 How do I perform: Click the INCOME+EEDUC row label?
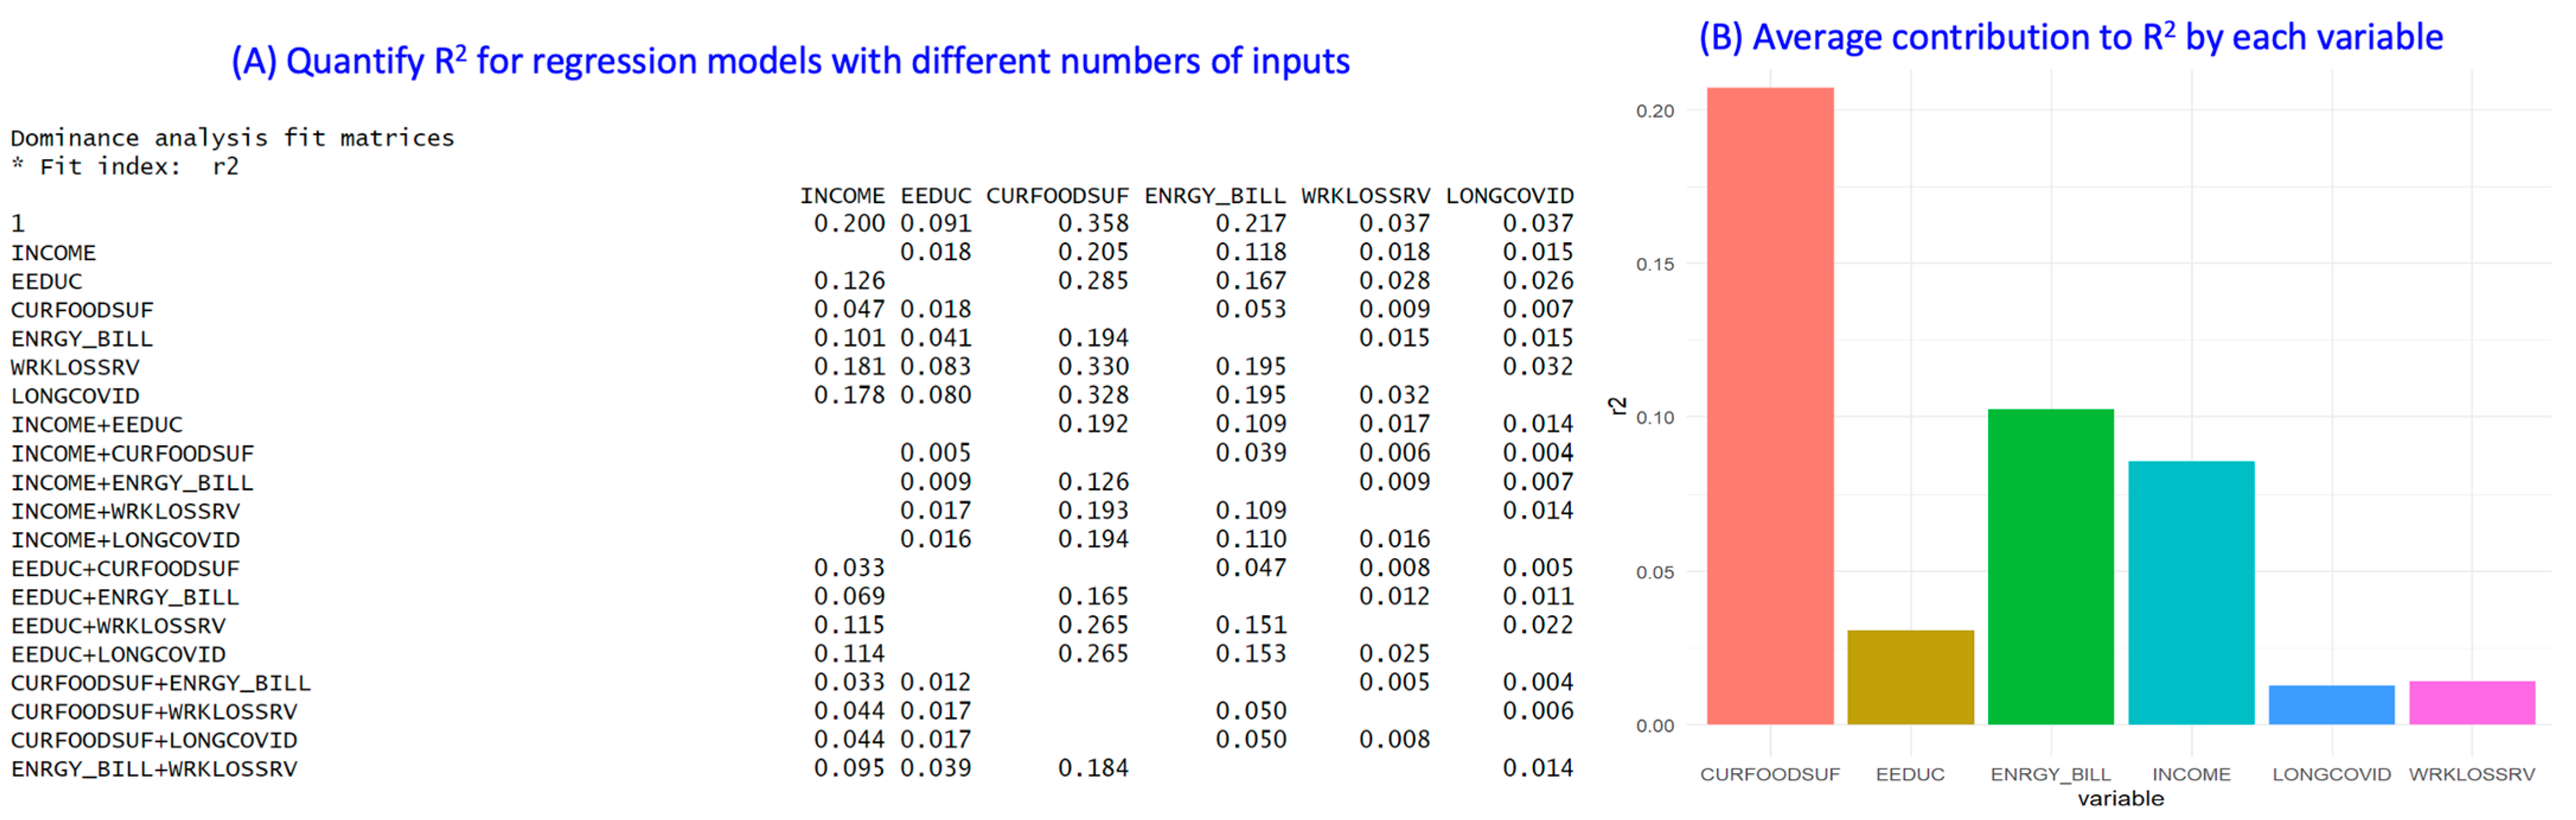point(97,424)
